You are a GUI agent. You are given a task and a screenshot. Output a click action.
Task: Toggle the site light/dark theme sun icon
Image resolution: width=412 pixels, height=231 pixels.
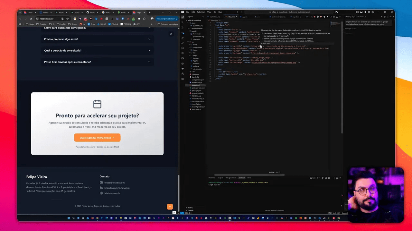[x=171, y=34]
